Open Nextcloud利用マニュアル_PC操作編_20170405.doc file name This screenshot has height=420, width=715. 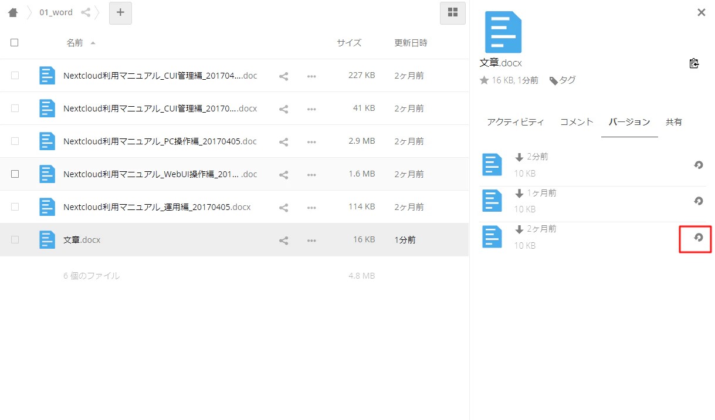click(160, 141)
